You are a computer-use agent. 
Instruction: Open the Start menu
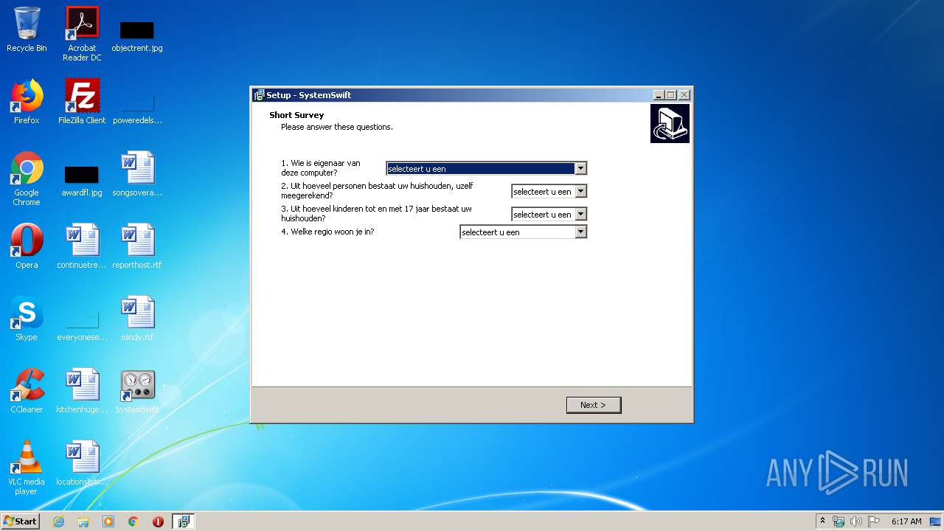point(21,521)
